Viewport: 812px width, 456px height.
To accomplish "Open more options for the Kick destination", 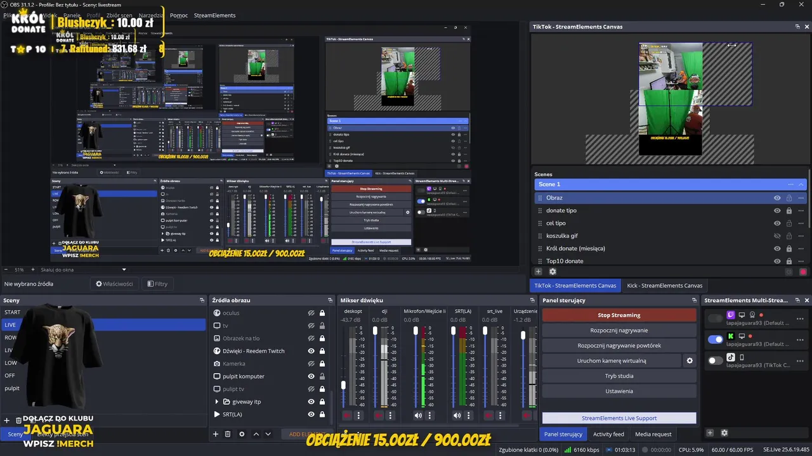I will pos(801,339).
